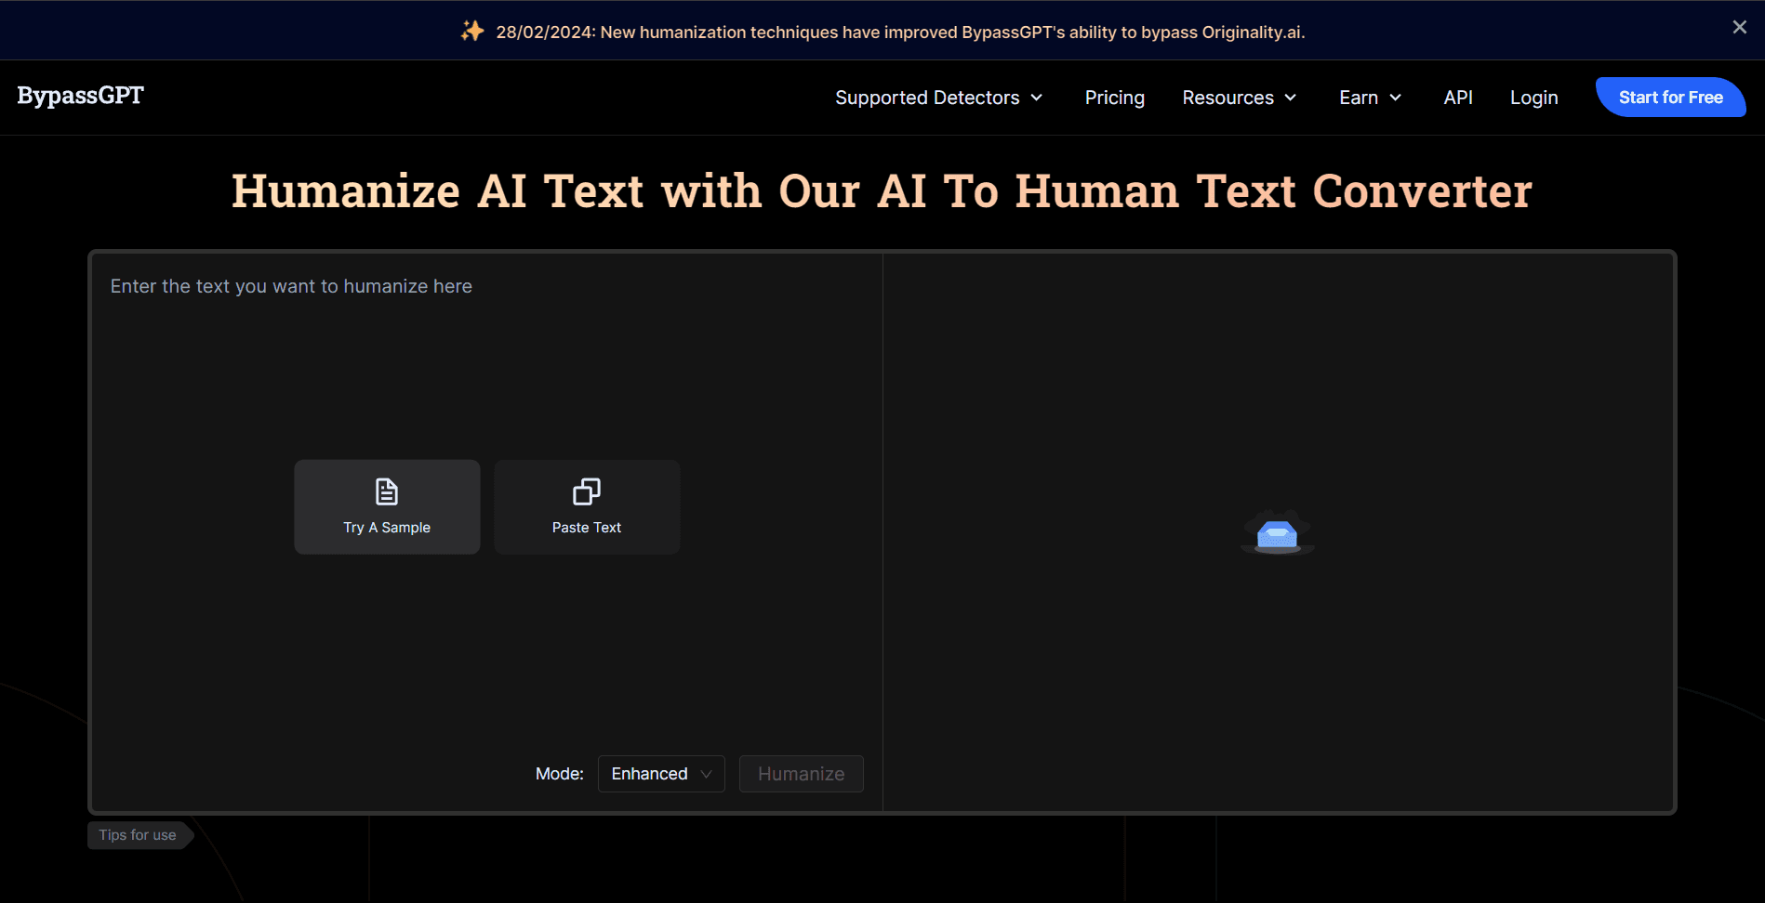1765x903 pixels.
Task: Expand the Earn menu chevron
Action: click(x=1396, y=98)
